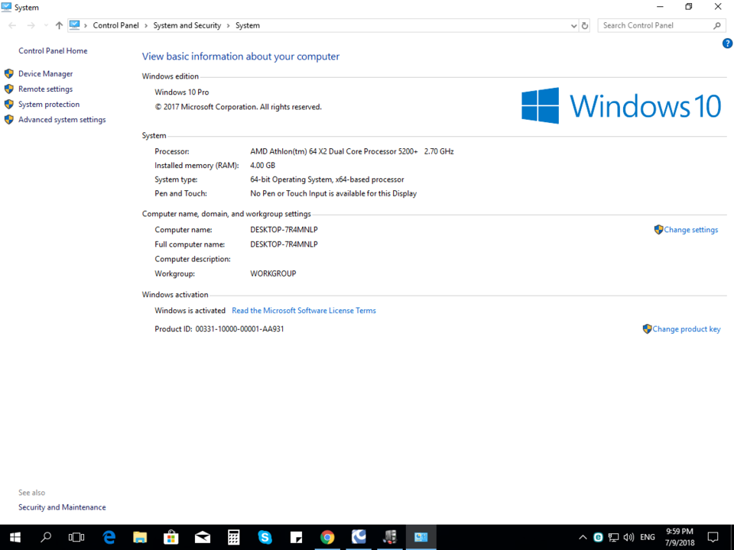
Task: Expand the chevron after System and Security
Action: point(229,26)
